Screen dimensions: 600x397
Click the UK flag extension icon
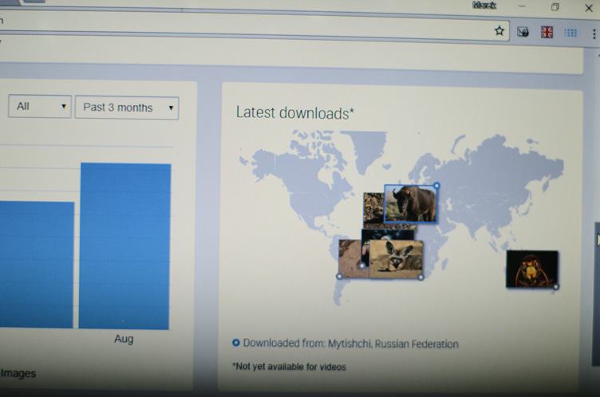tap(547, 32)
